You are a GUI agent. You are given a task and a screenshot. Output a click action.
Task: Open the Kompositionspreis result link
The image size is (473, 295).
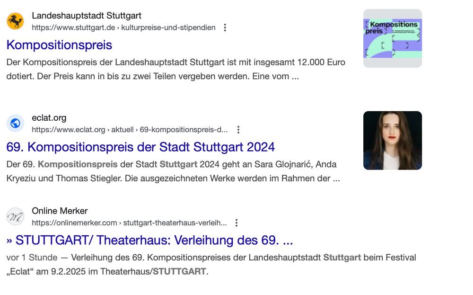click(x=60, y=45)
